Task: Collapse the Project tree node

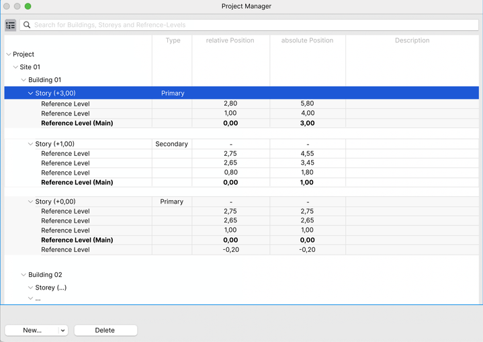Action: [9, 54]
